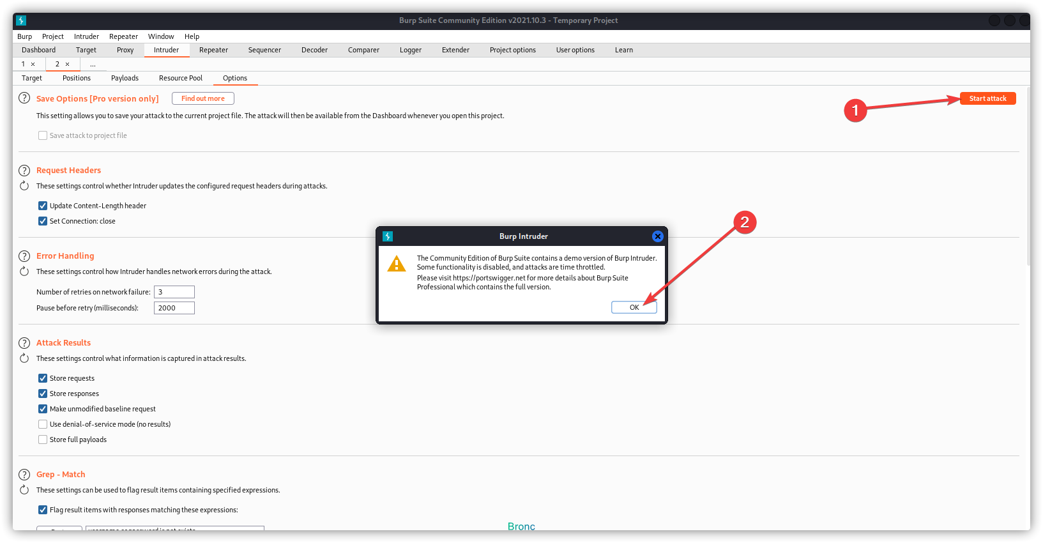Uncheck Set Connection: close

(x=43, y=221)
